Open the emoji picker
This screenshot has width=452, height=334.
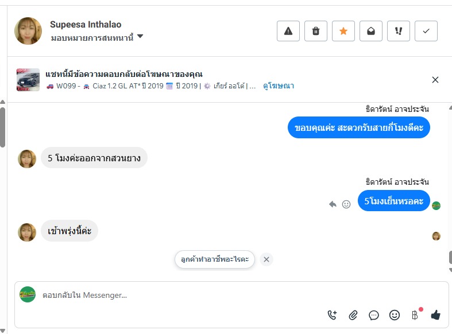coord(395,314)
